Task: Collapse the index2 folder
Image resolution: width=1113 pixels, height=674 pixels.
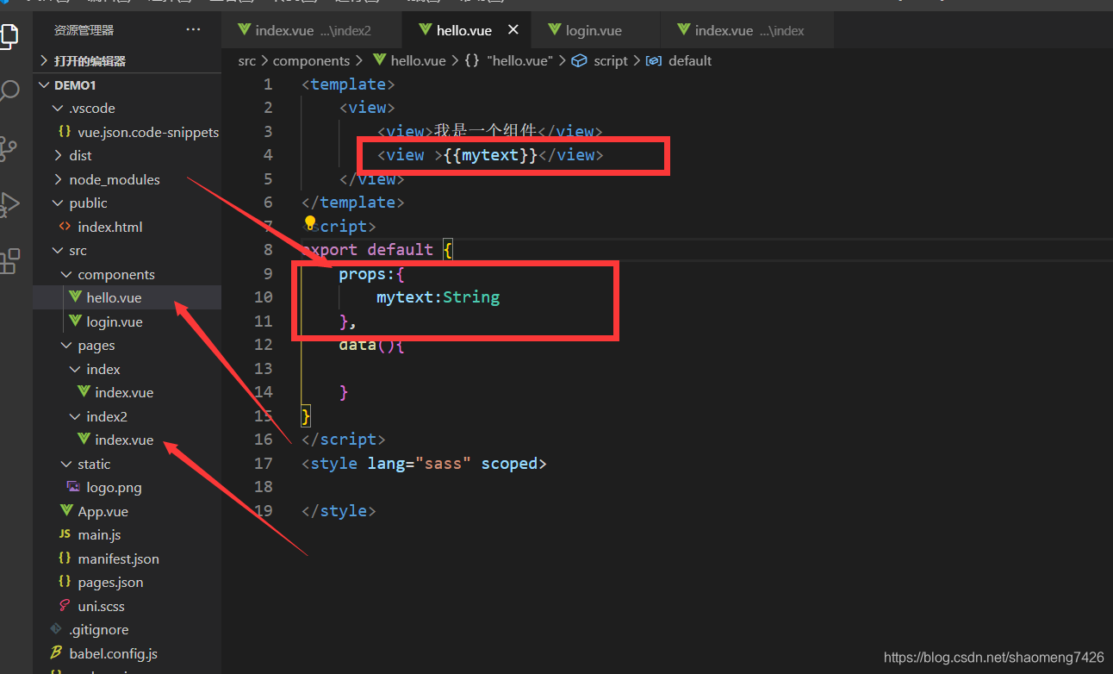Action: point(127,416)
